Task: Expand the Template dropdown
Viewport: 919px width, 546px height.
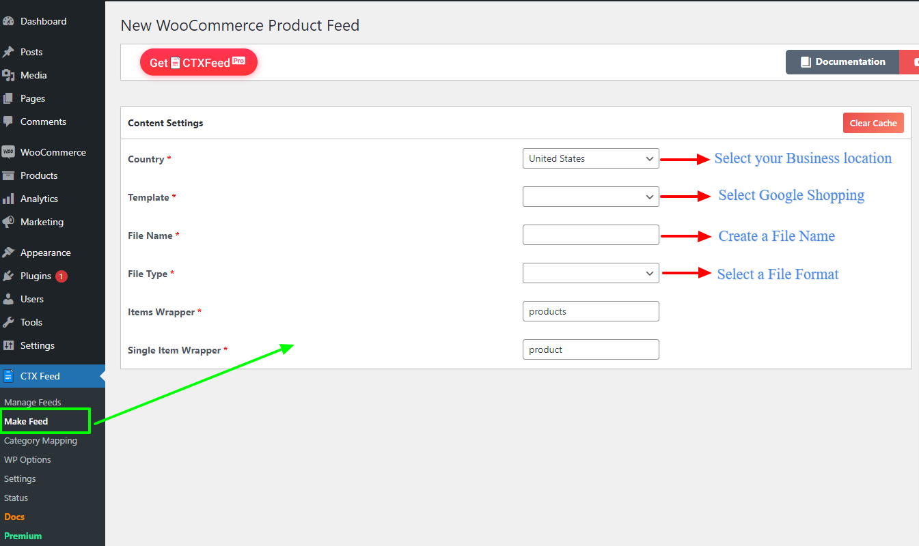Action: 590,197
